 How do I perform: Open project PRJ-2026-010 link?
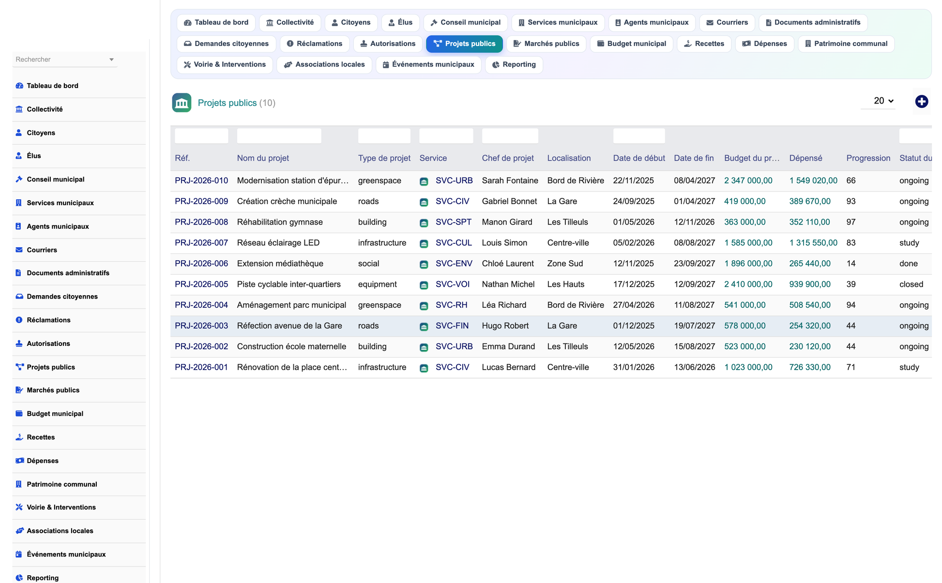pos(201,180)
